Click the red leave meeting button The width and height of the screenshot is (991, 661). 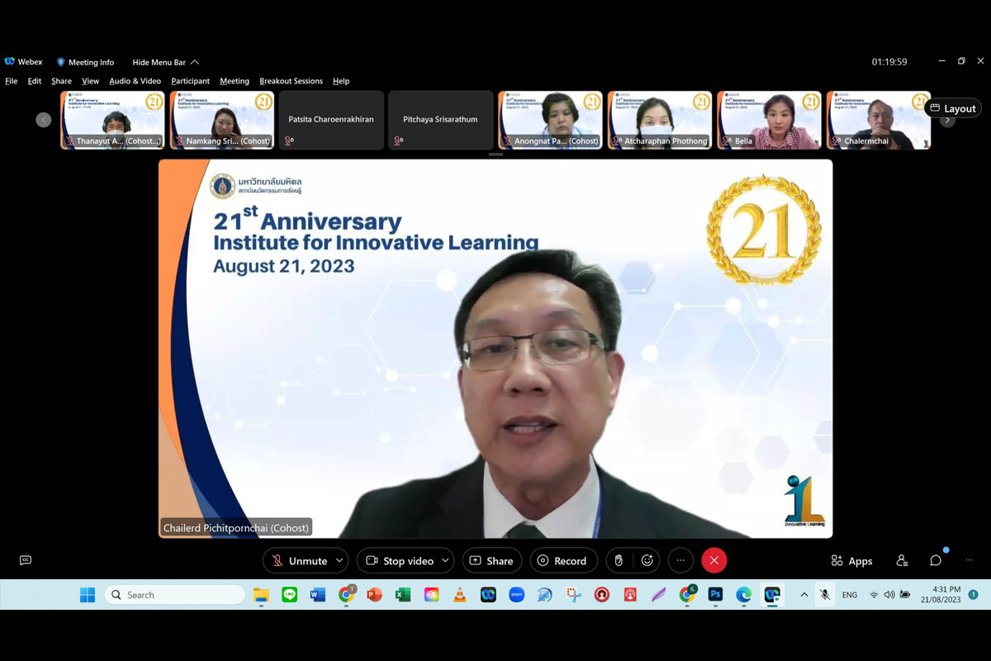pyautogui.click(x=714, y=560)
